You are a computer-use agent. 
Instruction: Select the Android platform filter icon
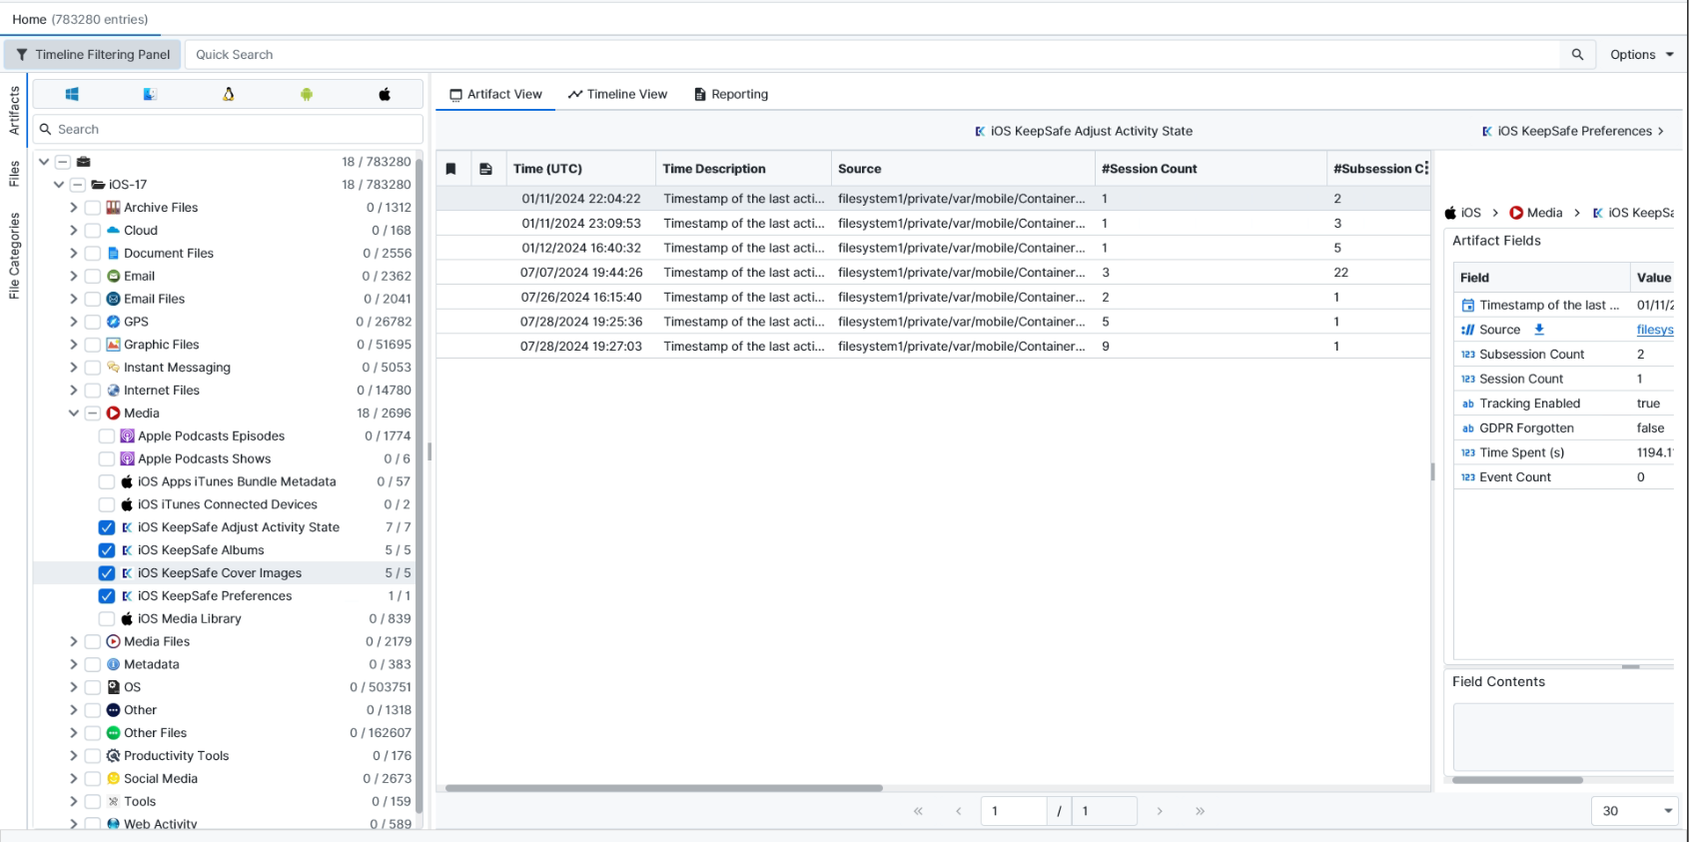[307, 94]
